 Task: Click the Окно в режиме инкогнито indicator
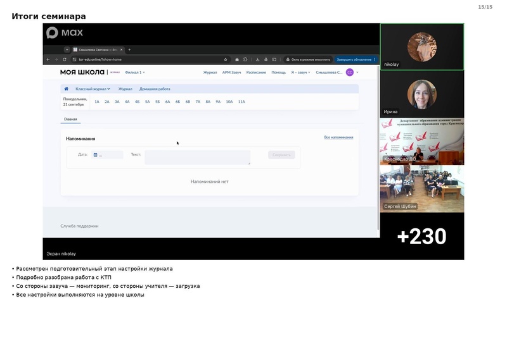coord(308,59)
